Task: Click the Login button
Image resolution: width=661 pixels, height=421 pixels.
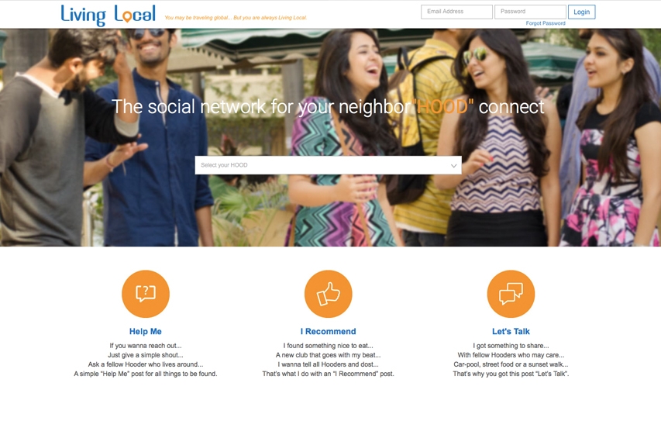Action: (x=581, y=12)
